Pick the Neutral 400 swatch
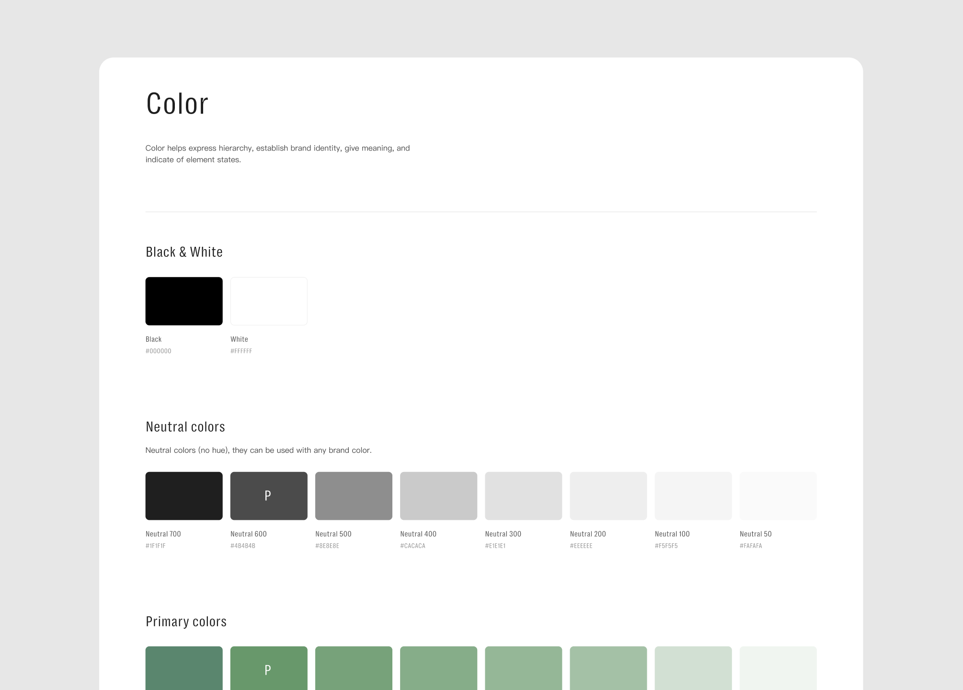Viewport: 963px width, 690px height. click(438, 495)
